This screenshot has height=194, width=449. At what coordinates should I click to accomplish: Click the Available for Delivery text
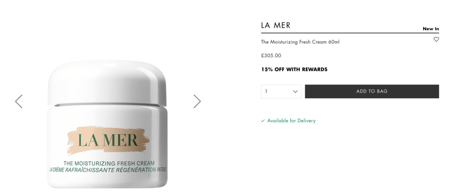pos(291,121)
